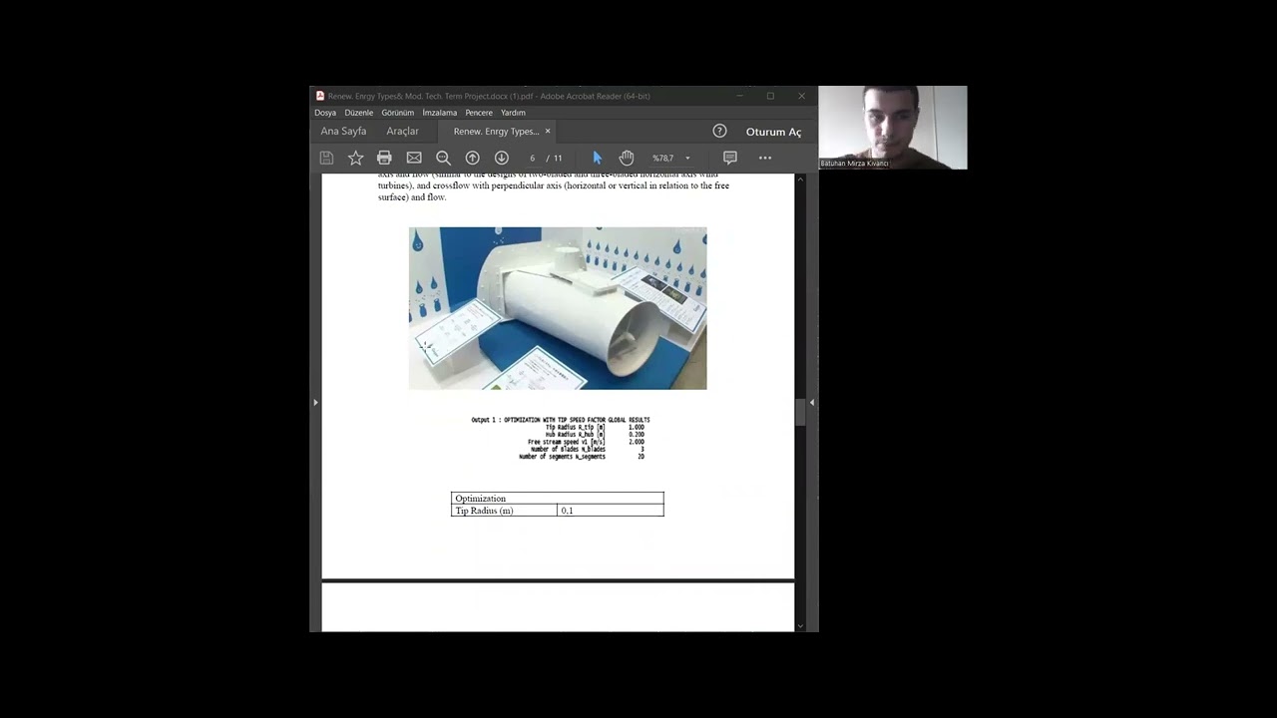Star this file as favorite
Screen dimensions: 1277x718
[x=355, y=158]
